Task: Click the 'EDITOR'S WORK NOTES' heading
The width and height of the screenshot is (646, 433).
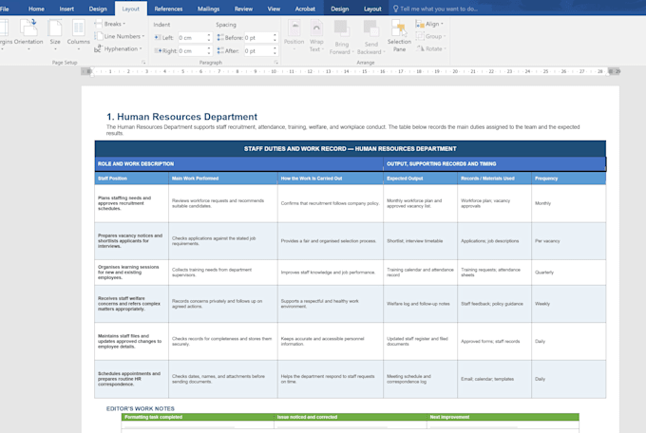Action: pyautogui.click(x=141, y=408)
